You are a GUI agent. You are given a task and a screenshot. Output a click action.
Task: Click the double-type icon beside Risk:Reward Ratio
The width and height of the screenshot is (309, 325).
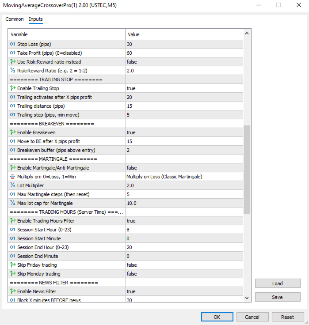(12, 71)
